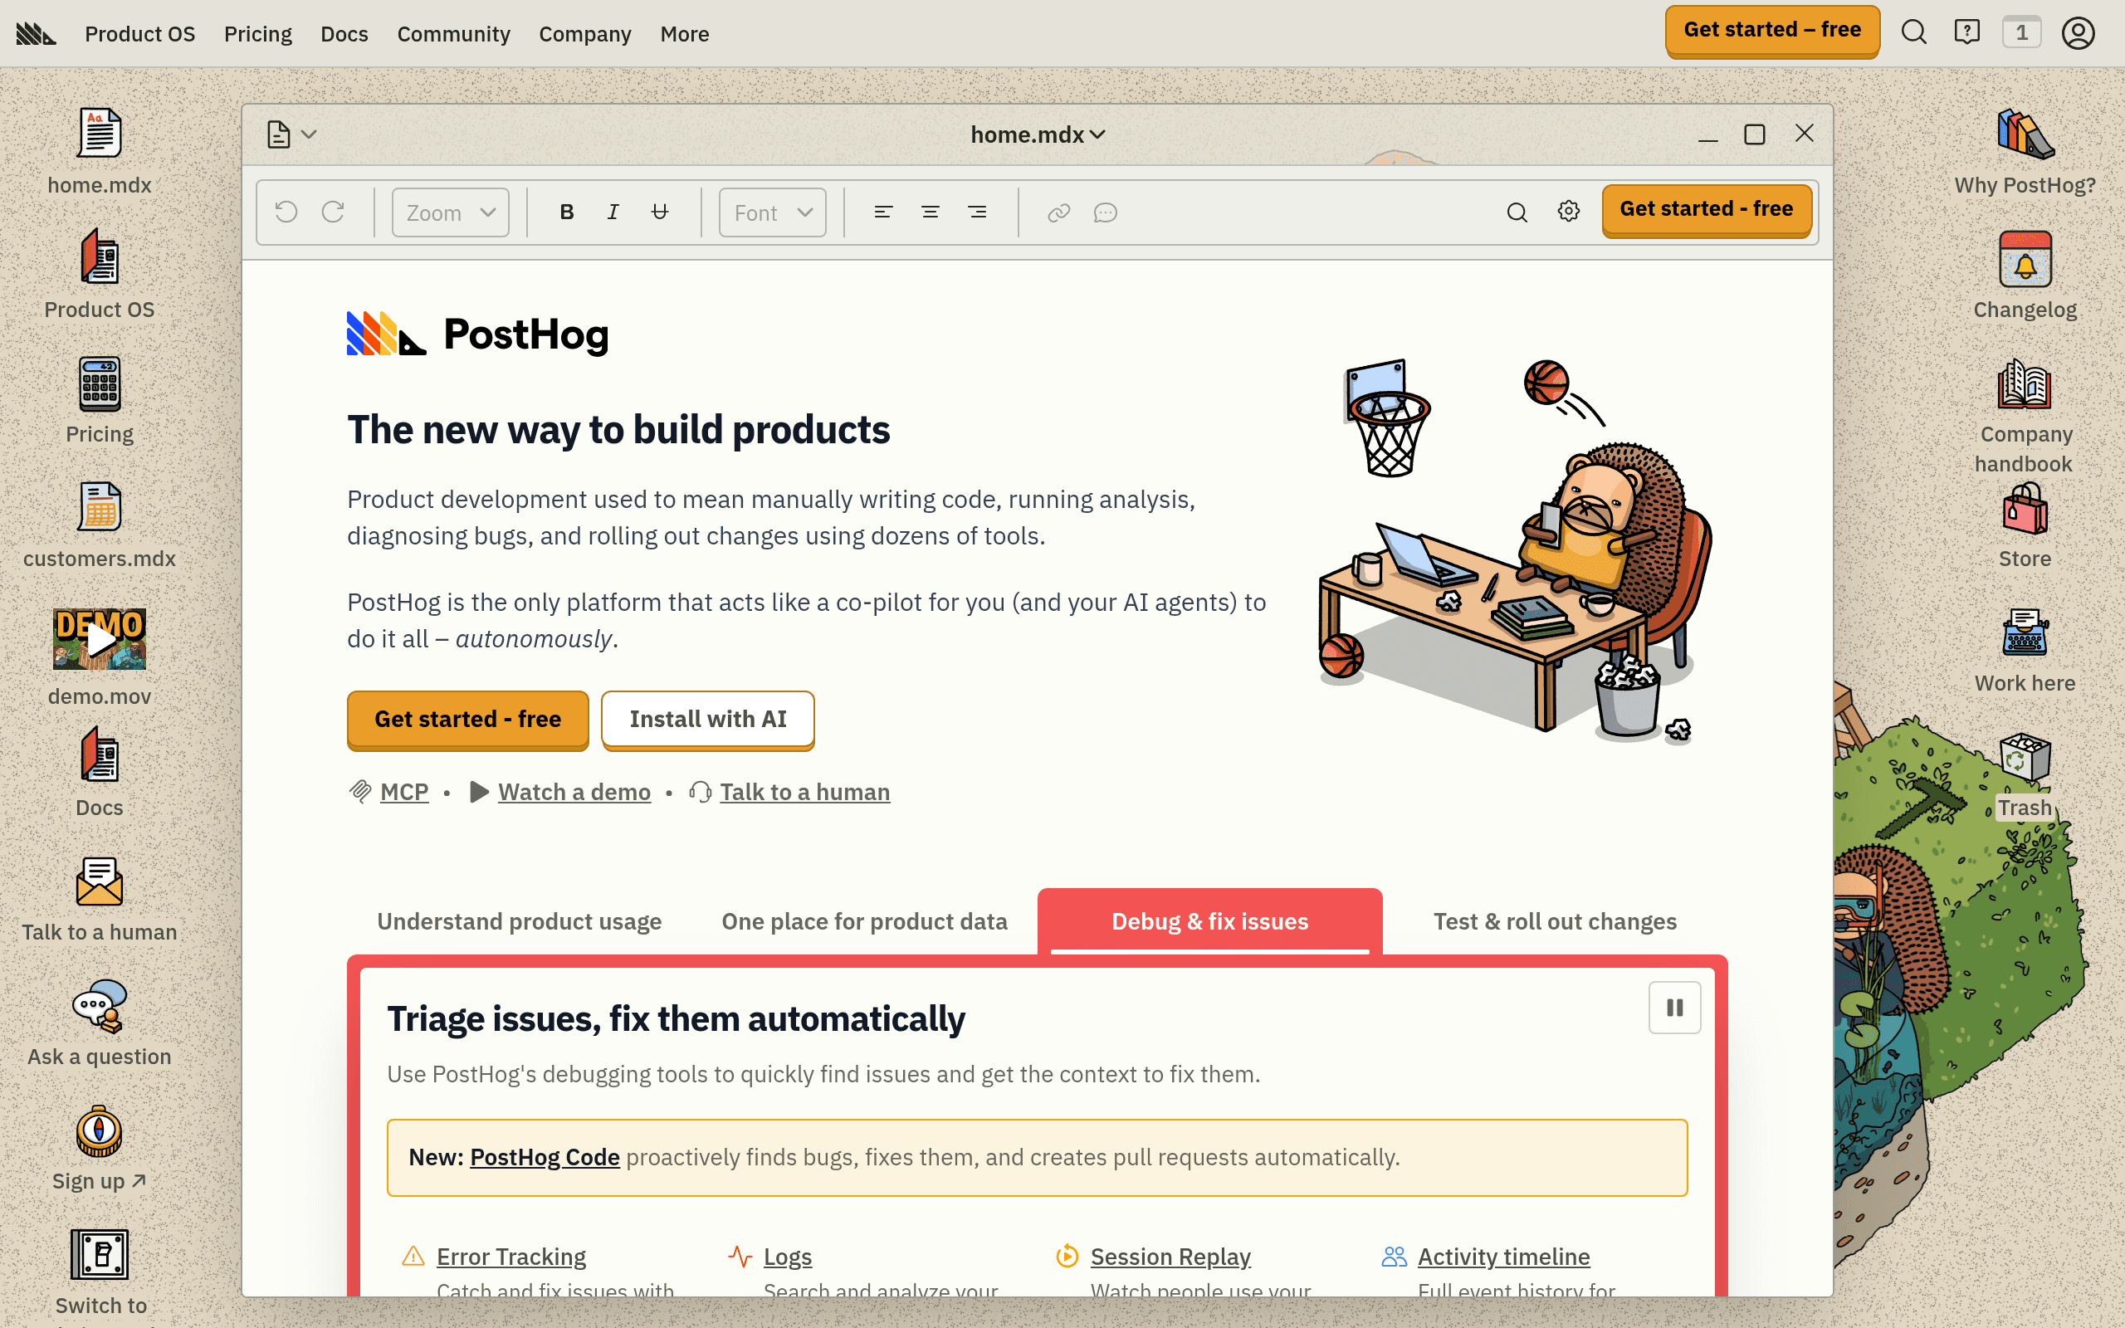Center align the text
The width and height of the screenshot is (2125, 1328).
coord(930,212)
